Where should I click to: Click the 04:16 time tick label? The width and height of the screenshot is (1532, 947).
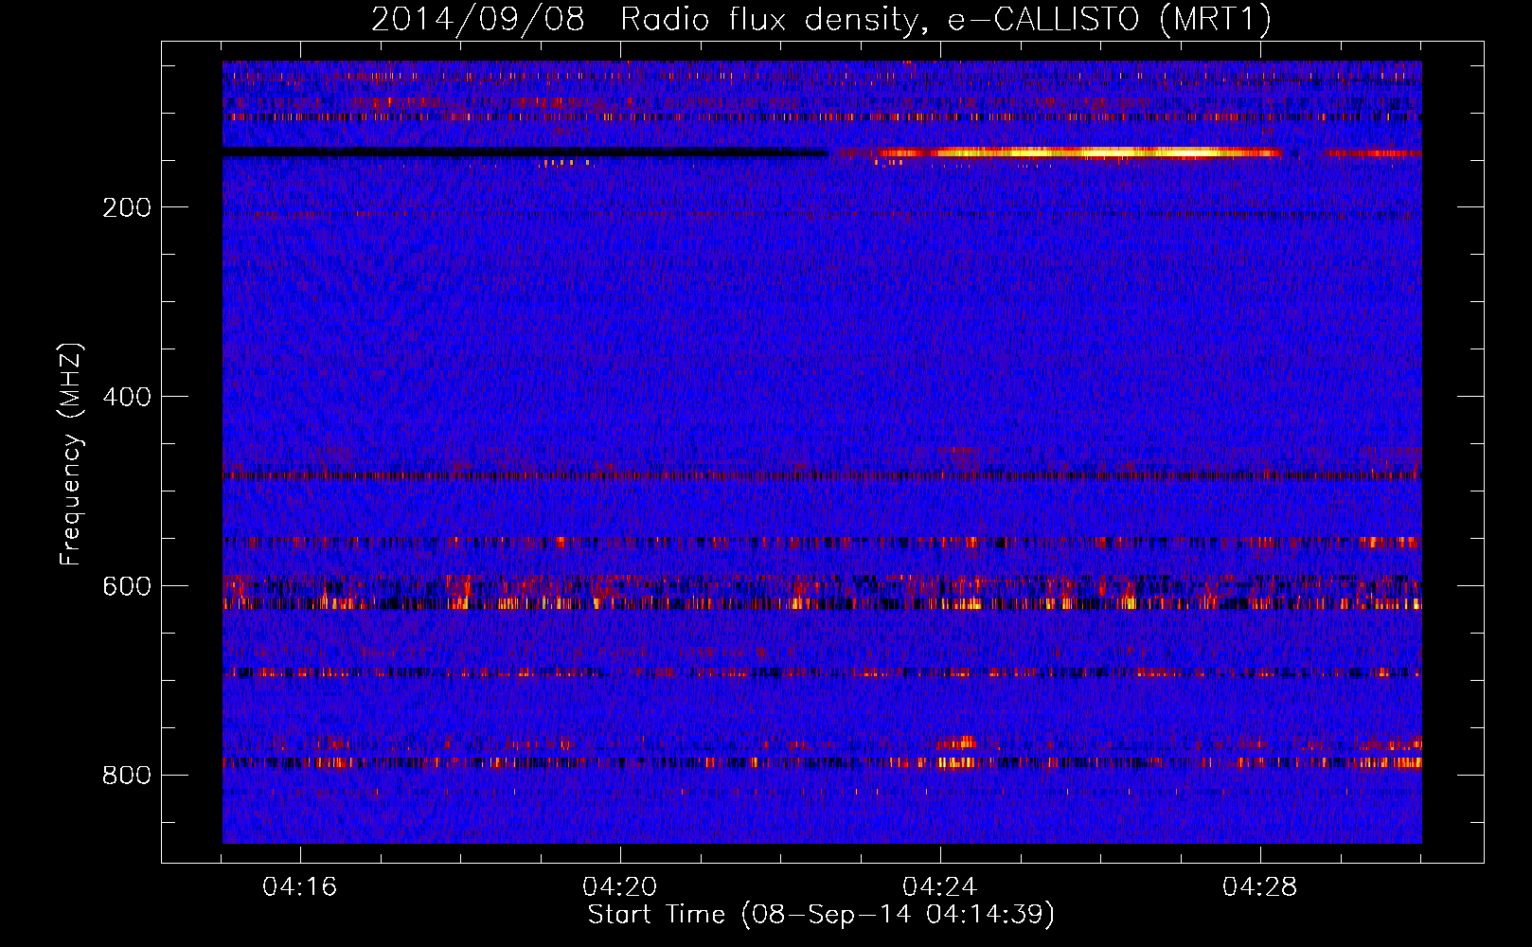[300, 887]
